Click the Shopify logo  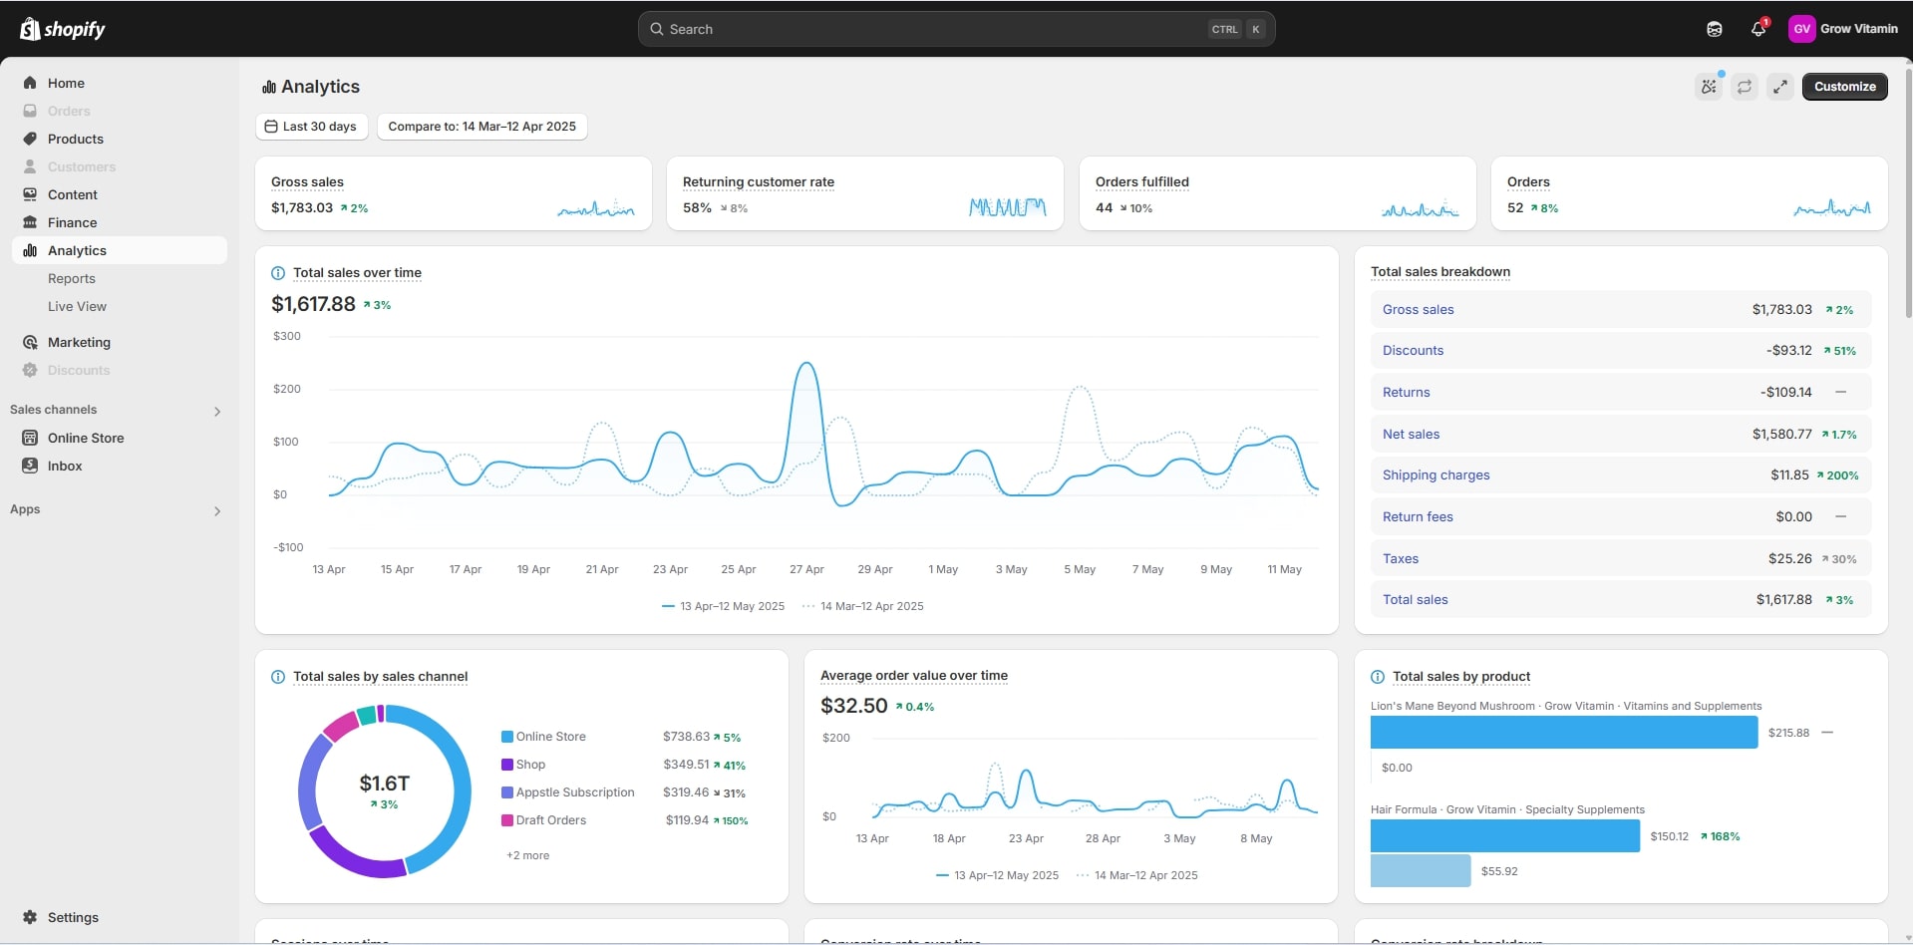(63, 29)
